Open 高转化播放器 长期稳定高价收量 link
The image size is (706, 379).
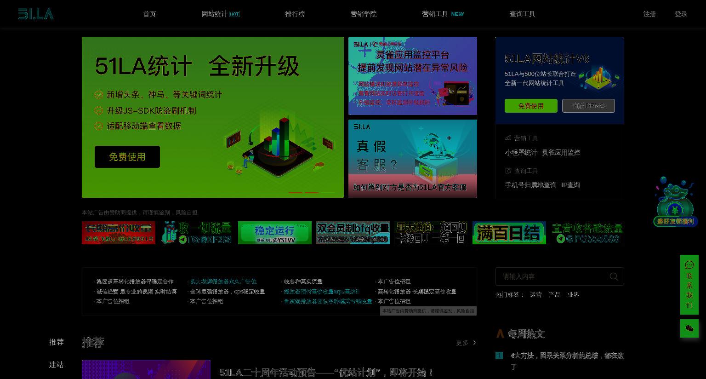[x=417, y=292]
